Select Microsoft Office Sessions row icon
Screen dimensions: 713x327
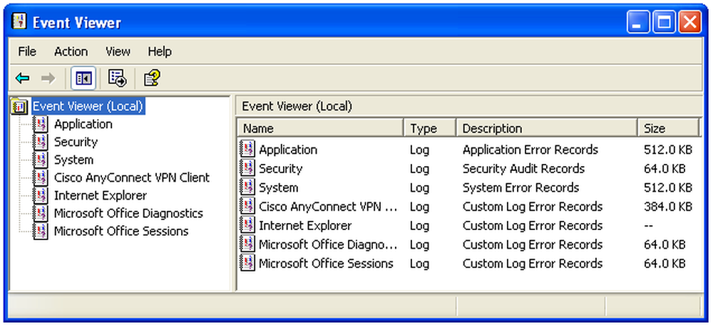tap(247, 263)
